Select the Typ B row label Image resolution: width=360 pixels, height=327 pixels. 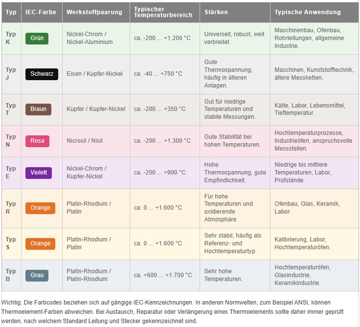point(11,275)
